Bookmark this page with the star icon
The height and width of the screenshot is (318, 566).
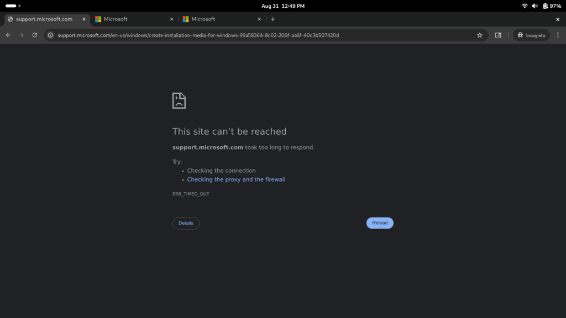coord(480,35)
